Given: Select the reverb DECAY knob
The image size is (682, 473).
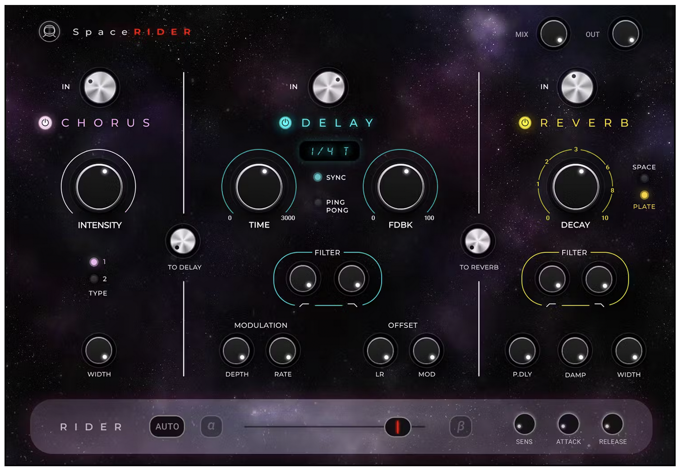Looking at the screenshot, I should click(x=575, y=187).
